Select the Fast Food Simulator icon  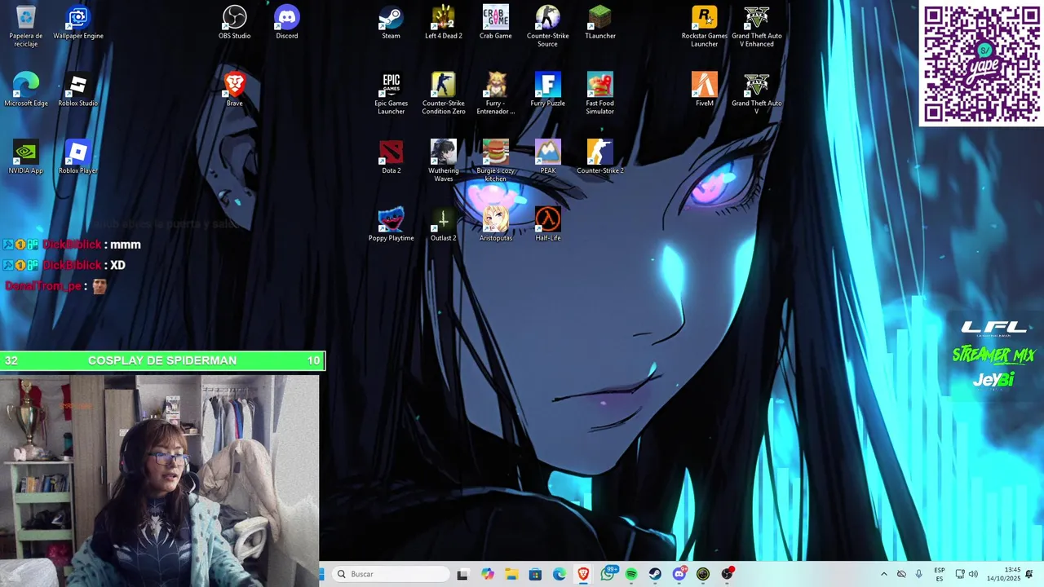tap(600, 93)
